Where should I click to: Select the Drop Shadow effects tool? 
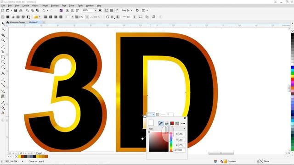click(x=3, y=91)
